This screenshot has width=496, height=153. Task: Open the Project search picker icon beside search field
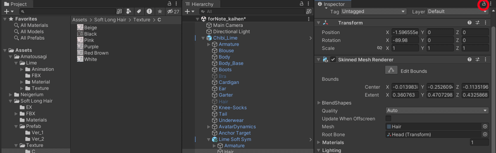pyautogui.click(x=119, y=12)
